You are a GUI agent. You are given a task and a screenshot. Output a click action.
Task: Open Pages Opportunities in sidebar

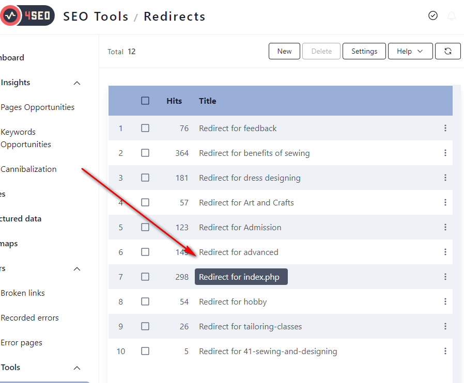click(x=38, y=107)
